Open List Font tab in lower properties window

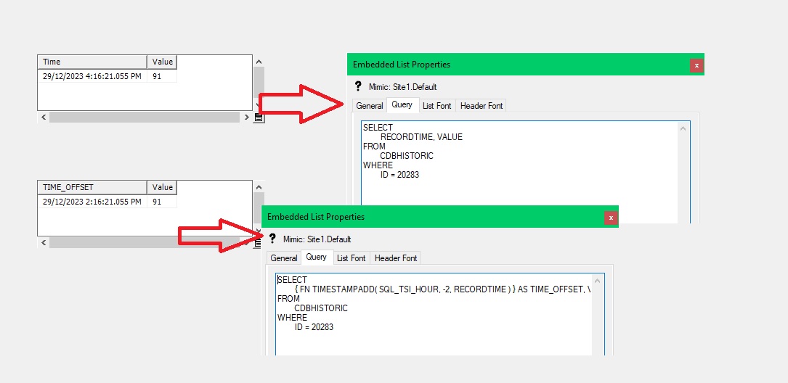(352, 258)
